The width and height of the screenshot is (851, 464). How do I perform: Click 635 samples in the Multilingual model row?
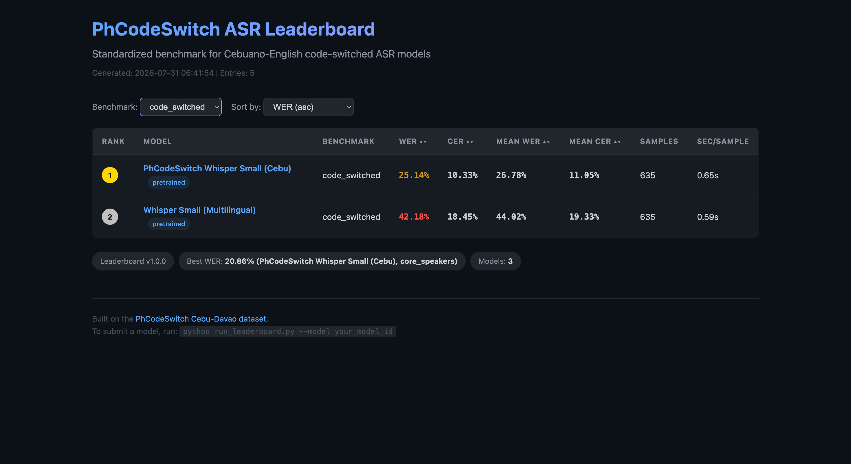click(648, 217)
